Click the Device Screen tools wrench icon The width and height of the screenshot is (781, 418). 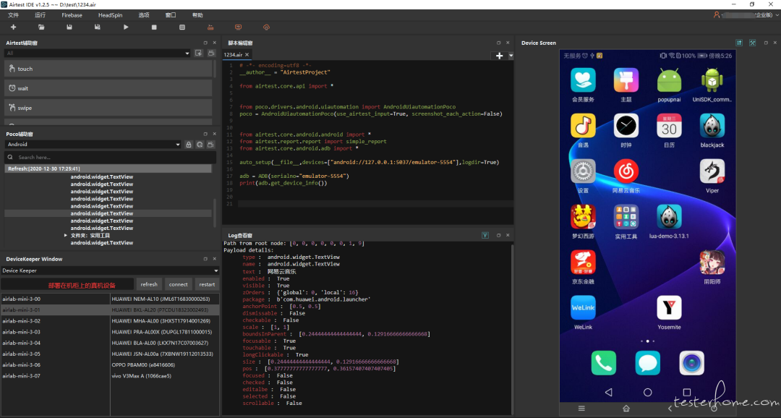point(752,43)
